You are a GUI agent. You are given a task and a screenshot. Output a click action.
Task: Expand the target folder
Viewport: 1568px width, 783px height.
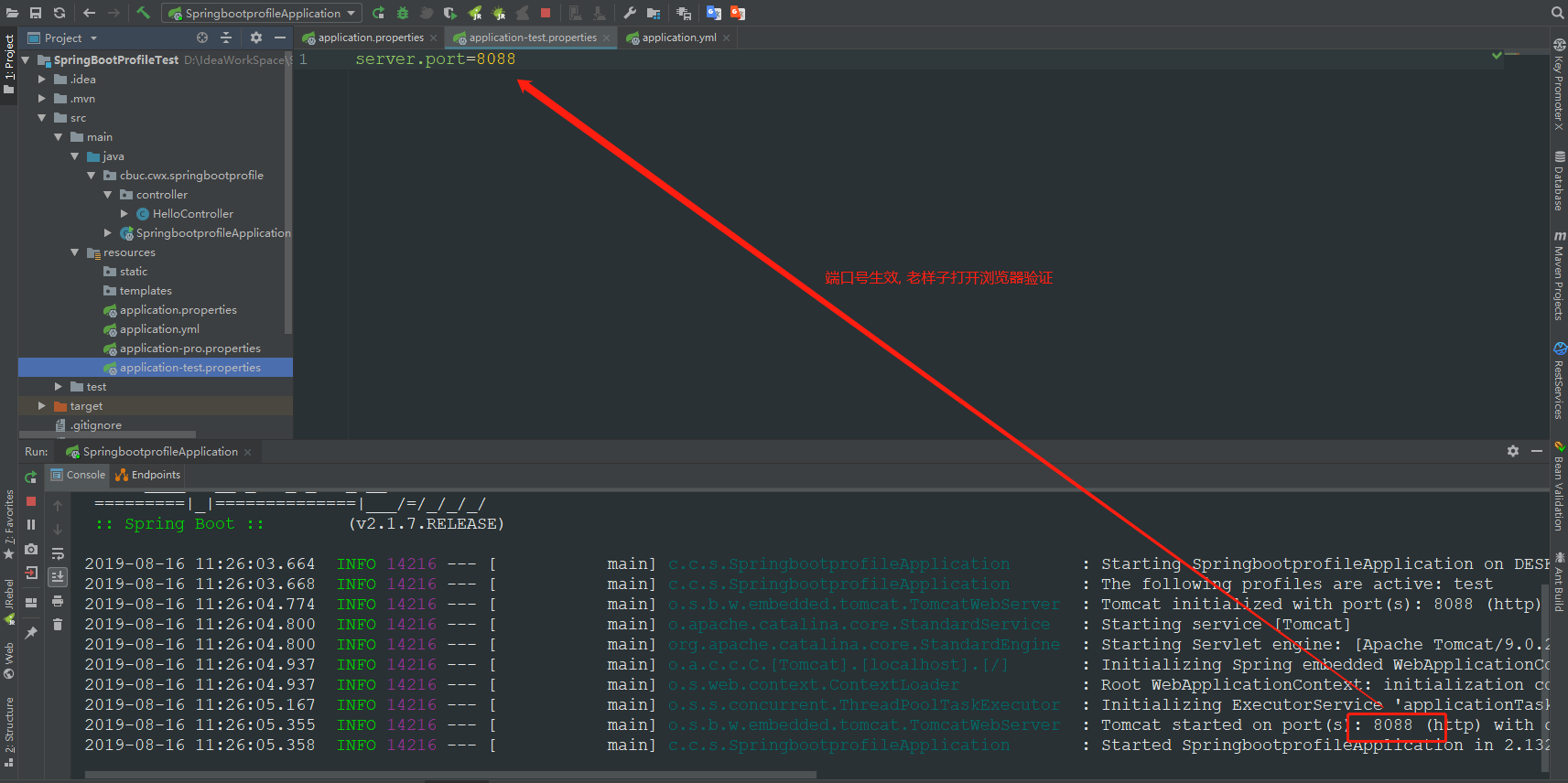42,405
